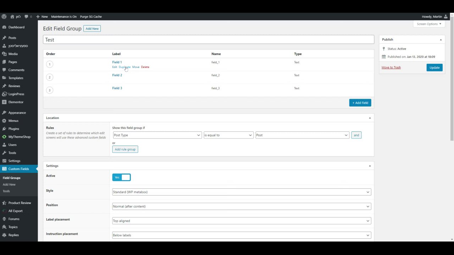Image resolution: width=454 pixels, height=255 pixels.
Task: Click the WordPress logo icon in admin bar
Action: [4, 17]
